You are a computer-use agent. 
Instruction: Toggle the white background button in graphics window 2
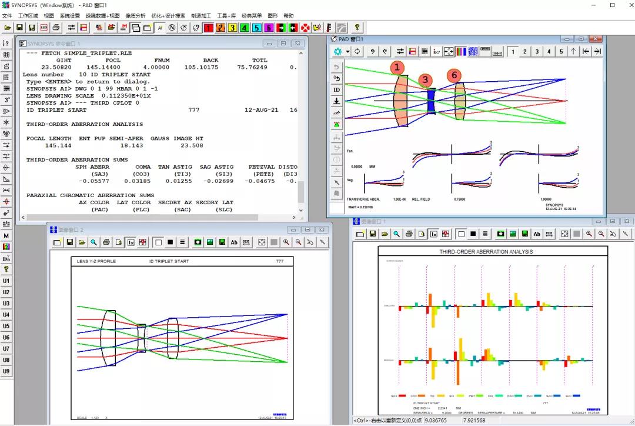(158, 242)
